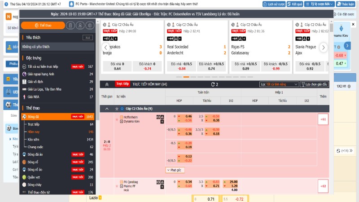Favorite the Cúp C2 Châu Âu league star
359x202 pixels.
point(117,109)
